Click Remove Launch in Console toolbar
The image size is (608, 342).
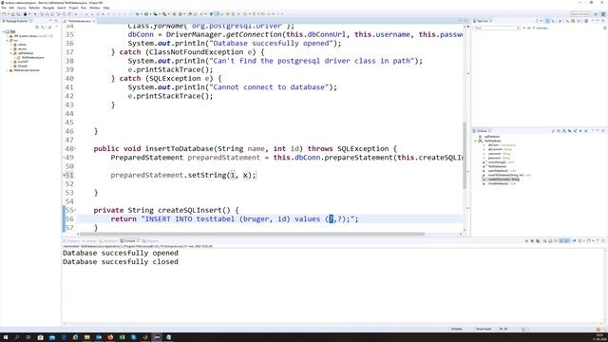point(532,240)
